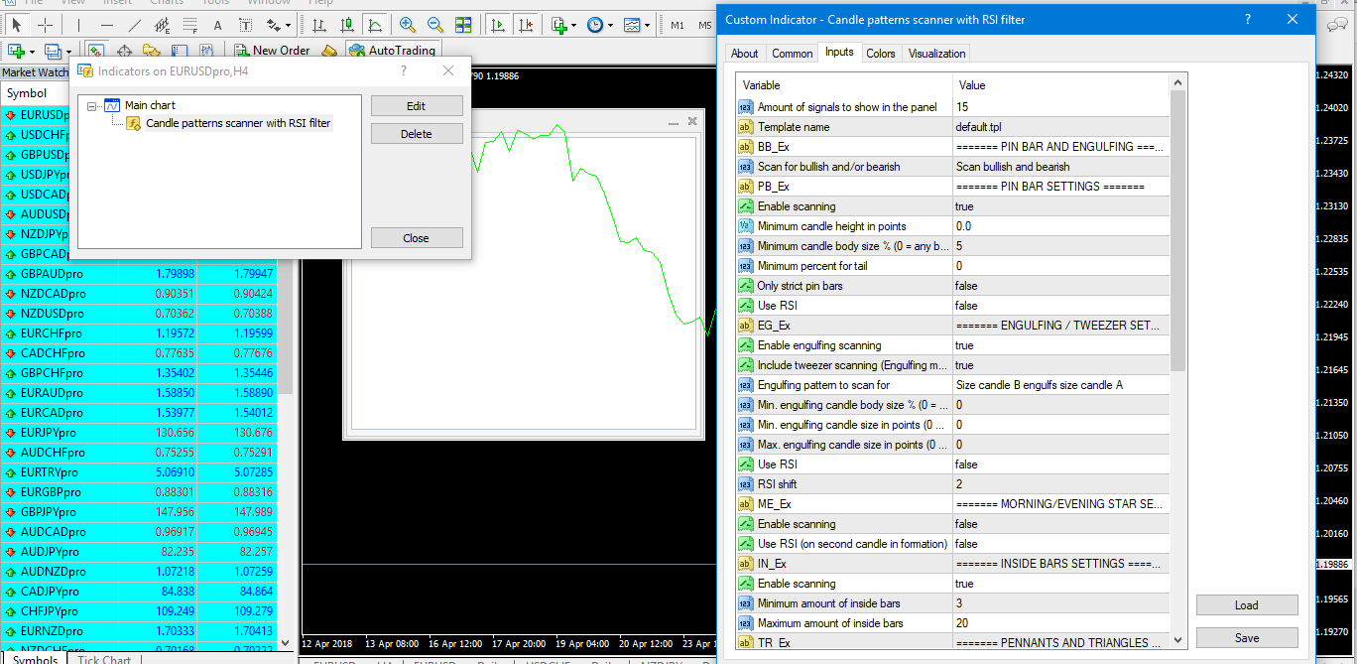Switch chart to Line Chart mode
The height and width of the screenshot is (664, 1357).
click(x=375, y=25)
